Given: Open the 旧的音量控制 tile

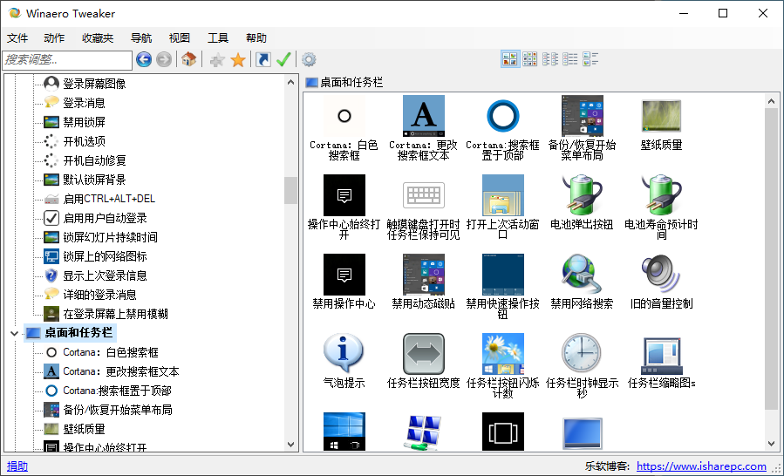Looking at the screenshot, I should [x=661, y=282].
